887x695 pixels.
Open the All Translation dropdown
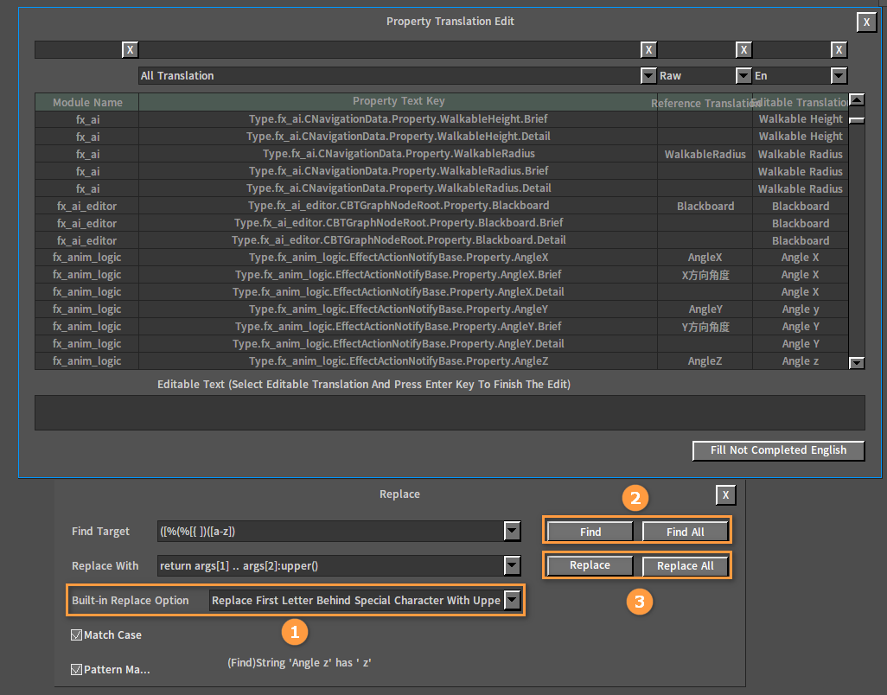coord(648,75)
